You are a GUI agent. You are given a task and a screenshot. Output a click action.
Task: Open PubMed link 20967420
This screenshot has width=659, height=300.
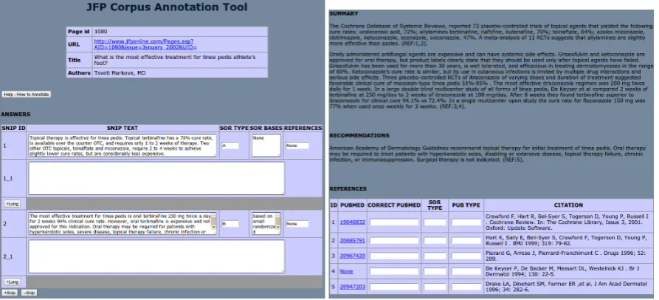[352, 256]
